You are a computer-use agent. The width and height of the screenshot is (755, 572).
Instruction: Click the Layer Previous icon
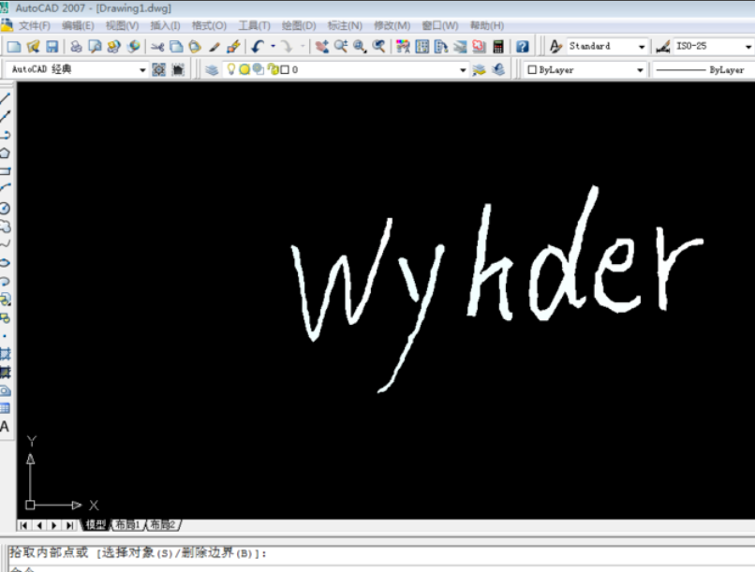(x=498, y=70)
